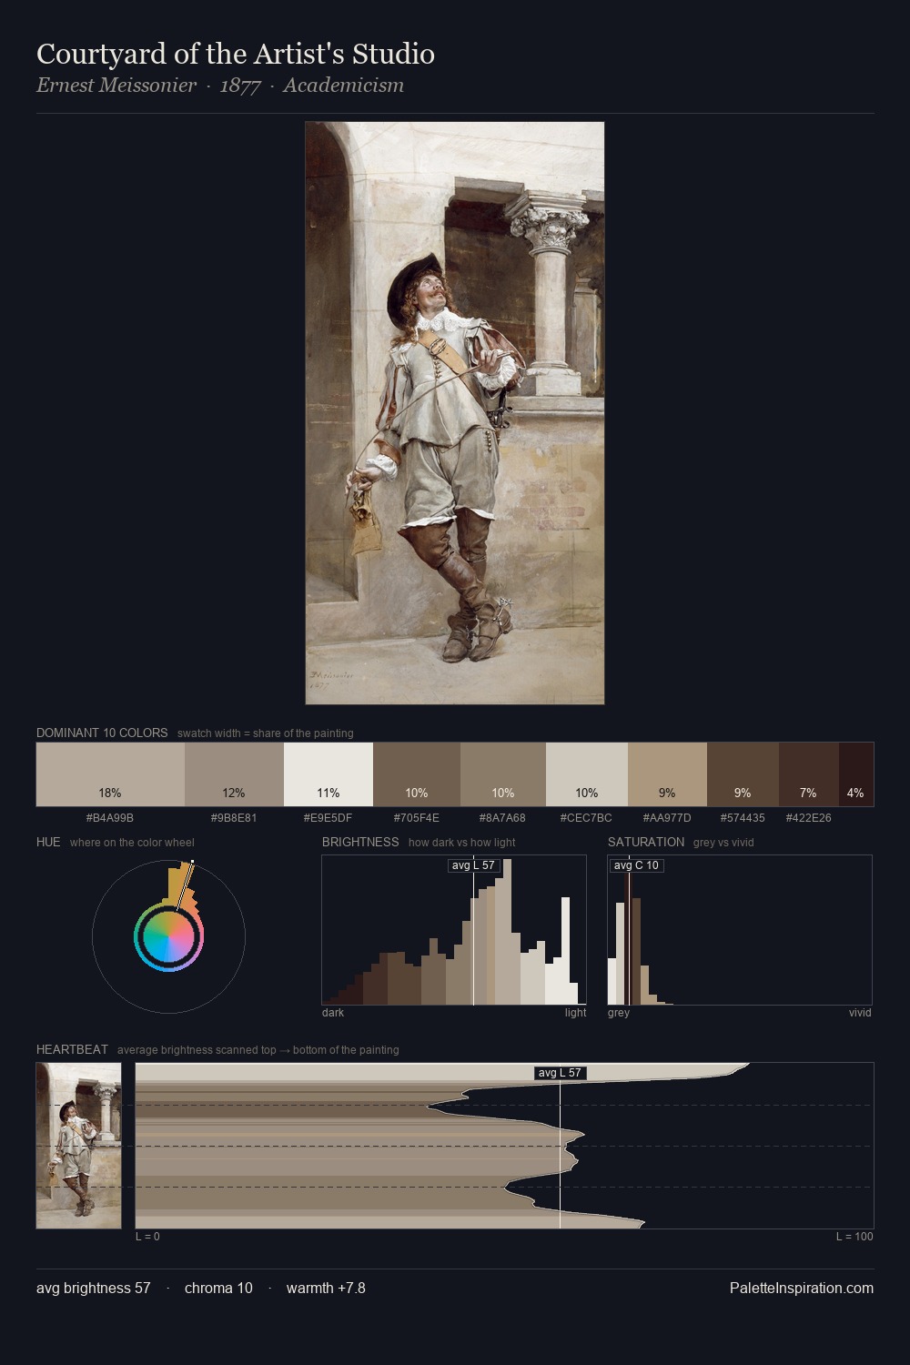Click the avg L 57 label in heartbeat chart
Image resolution: width=910 pixels, height=1365 pixels.
(560, 1073)
